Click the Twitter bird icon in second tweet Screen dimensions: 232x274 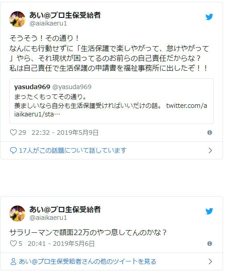point(209,211)
